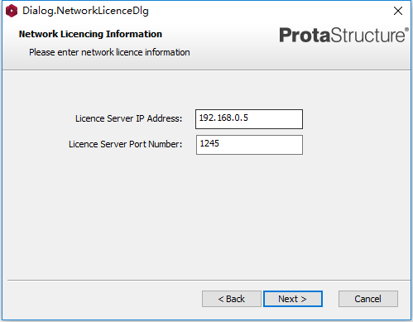Click the "Network Licencing Information" heading

click(x=90, y=34)
